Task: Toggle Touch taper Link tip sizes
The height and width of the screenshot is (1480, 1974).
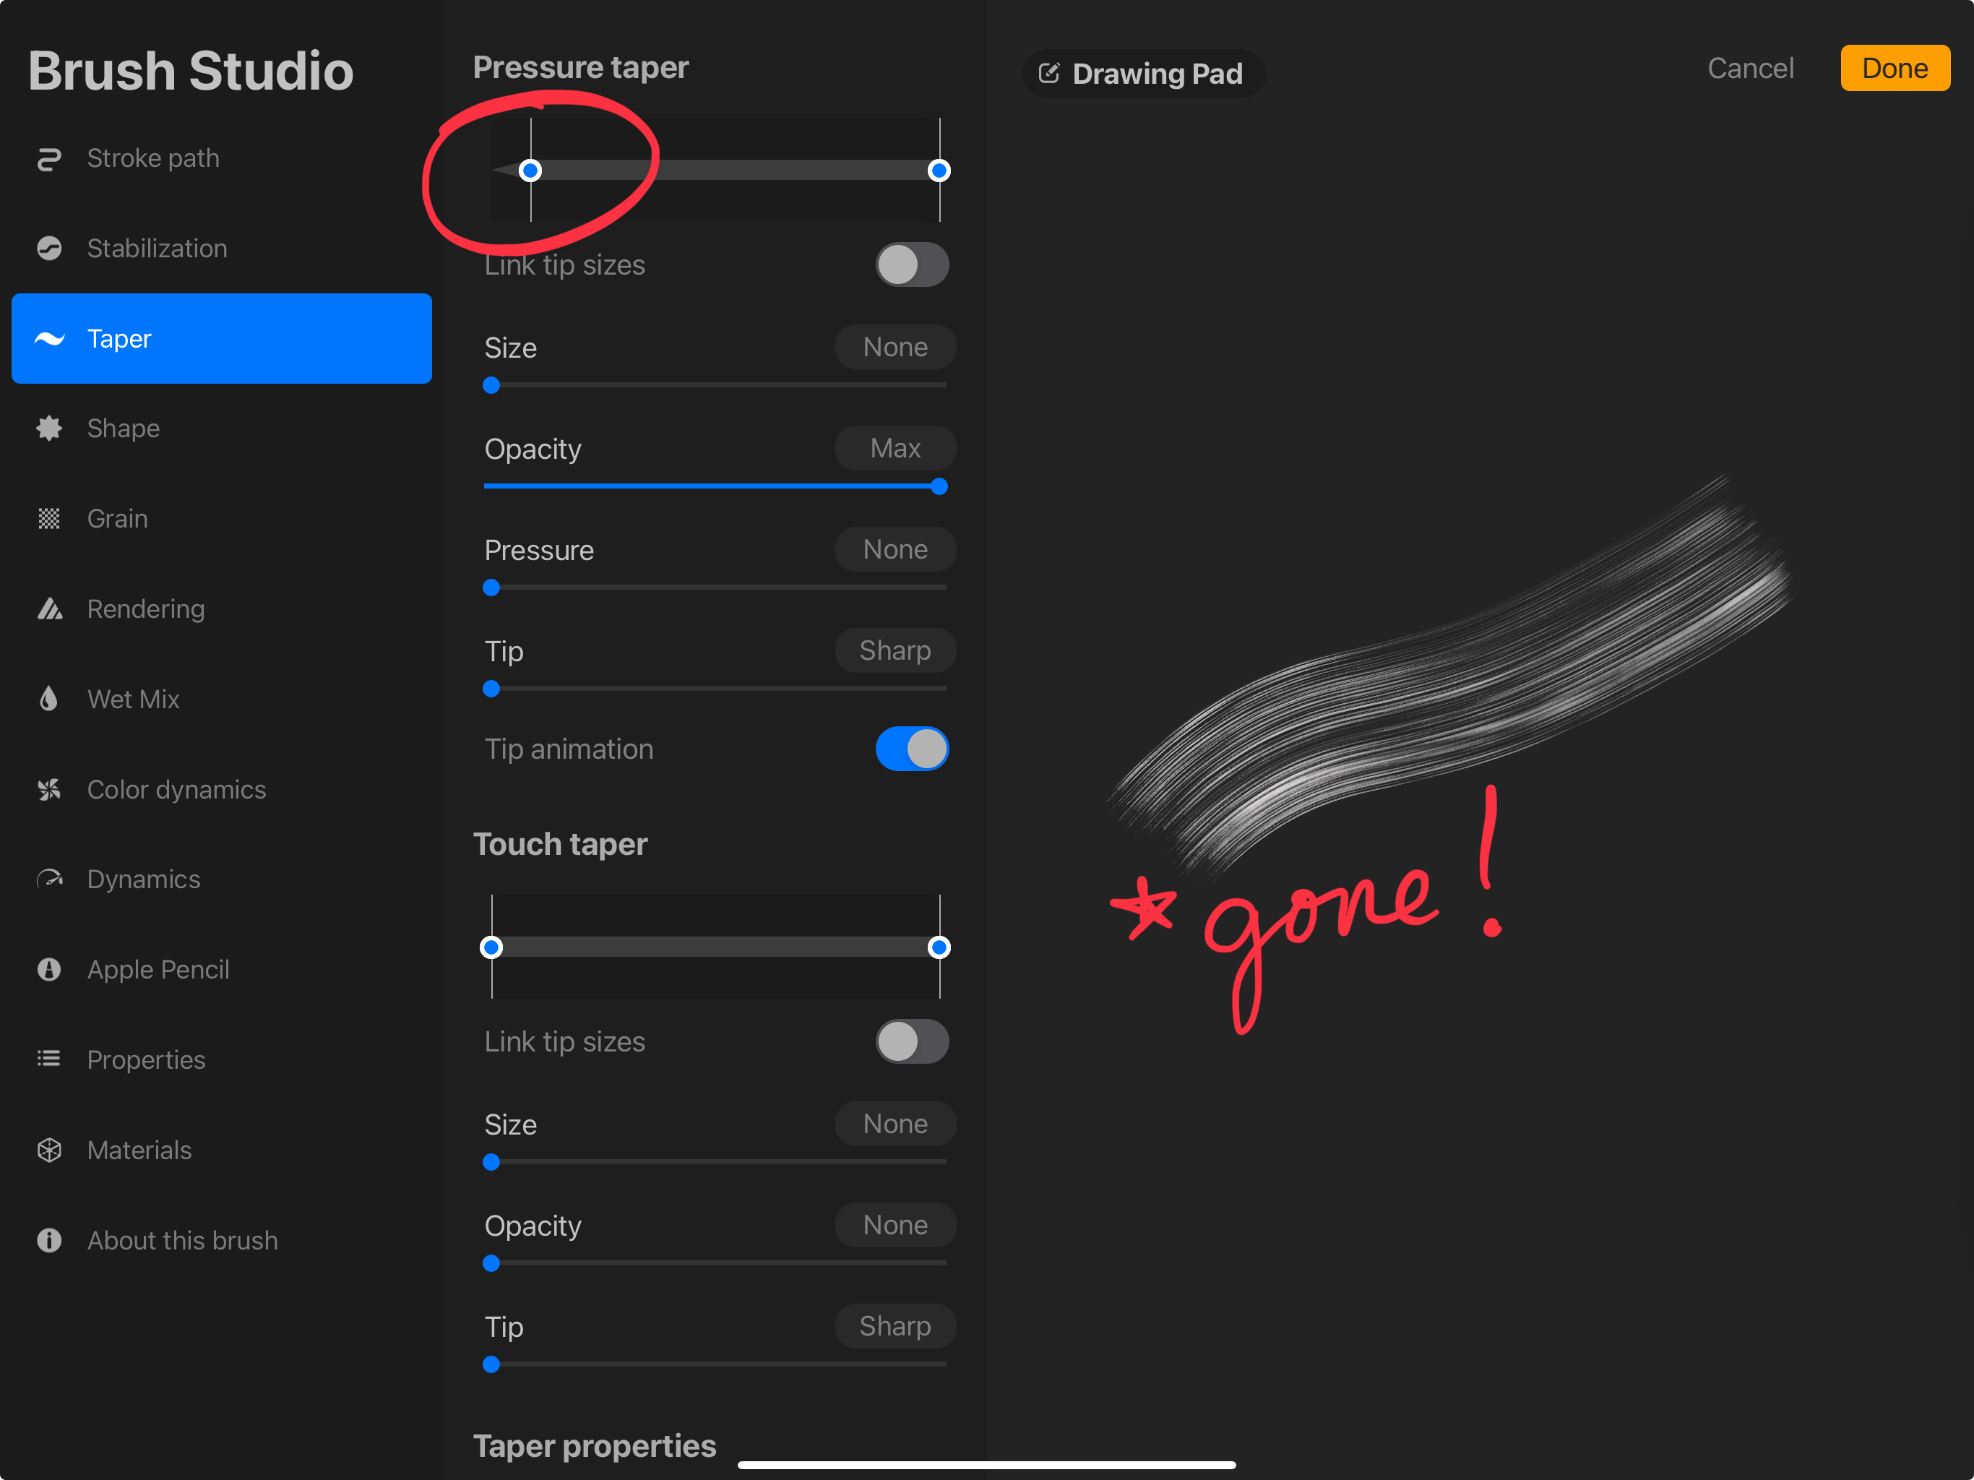Action: pos(911,1042)
